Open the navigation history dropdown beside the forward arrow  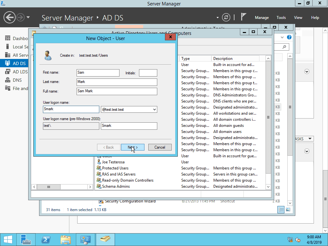click(x=28, y=17)
